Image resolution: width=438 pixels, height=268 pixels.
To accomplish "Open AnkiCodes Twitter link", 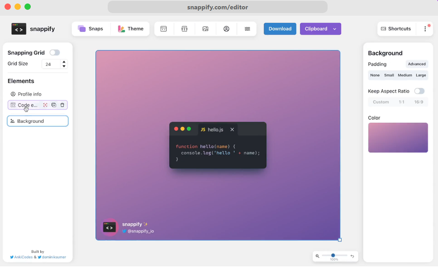I will tap(21, 257).
